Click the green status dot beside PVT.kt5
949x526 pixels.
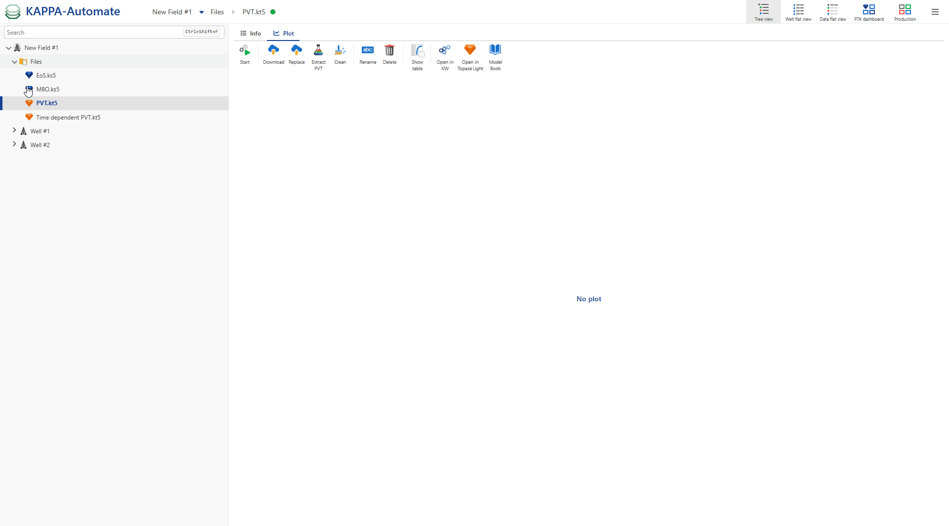pos(273,12)
